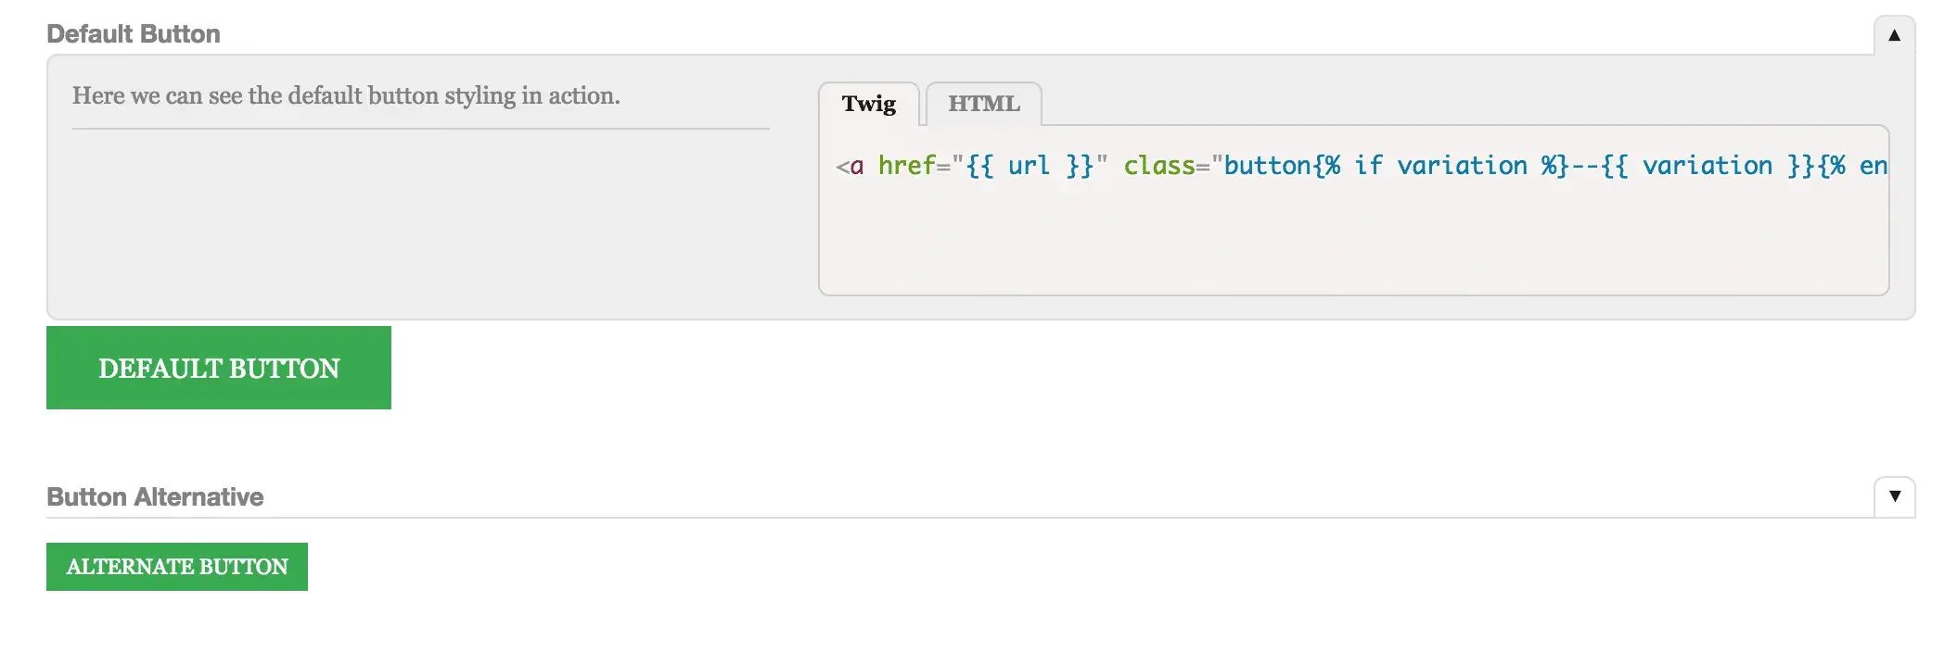Click the divider line under the description
This screenshot has height=652, width=1957.
pyautogui.click(x=420, y=129)
